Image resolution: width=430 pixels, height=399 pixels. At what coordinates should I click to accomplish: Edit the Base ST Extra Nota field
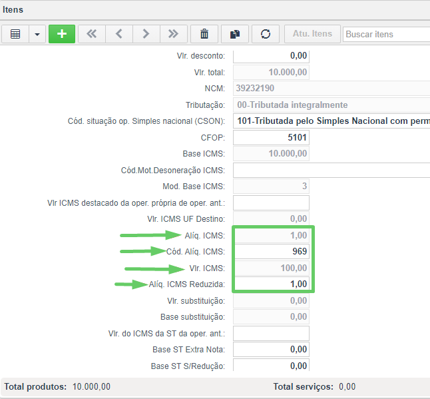pos(271,350)
